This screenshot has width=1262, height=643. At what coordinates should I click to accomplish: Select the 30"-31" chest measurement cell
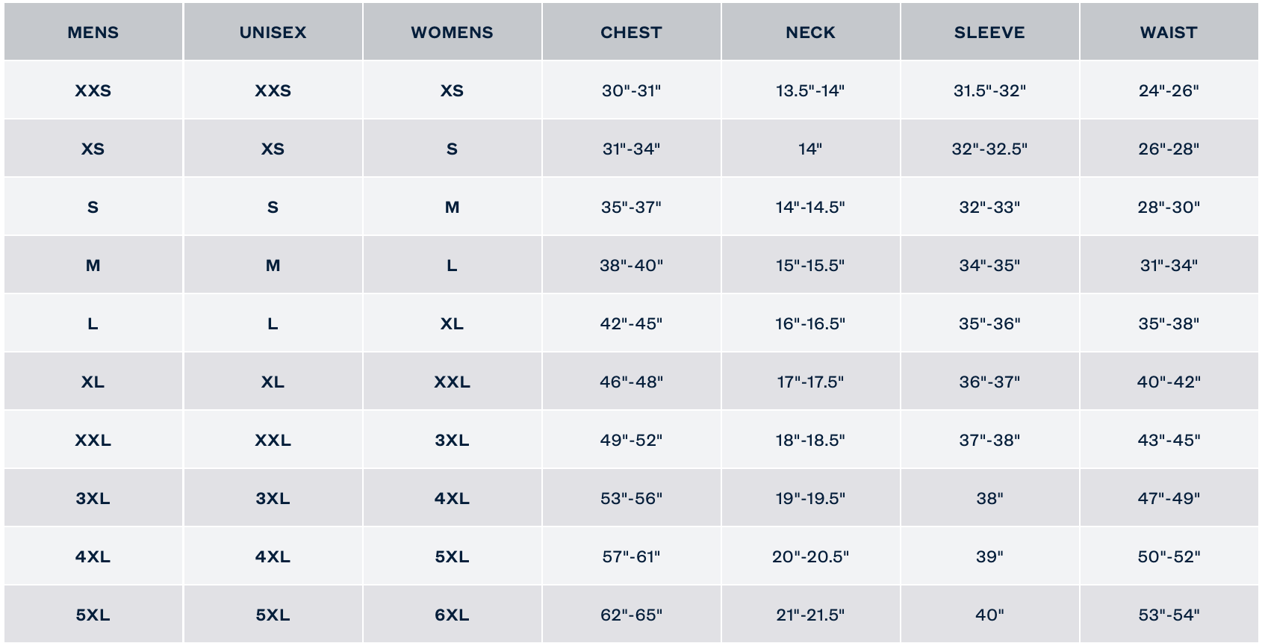631,91
